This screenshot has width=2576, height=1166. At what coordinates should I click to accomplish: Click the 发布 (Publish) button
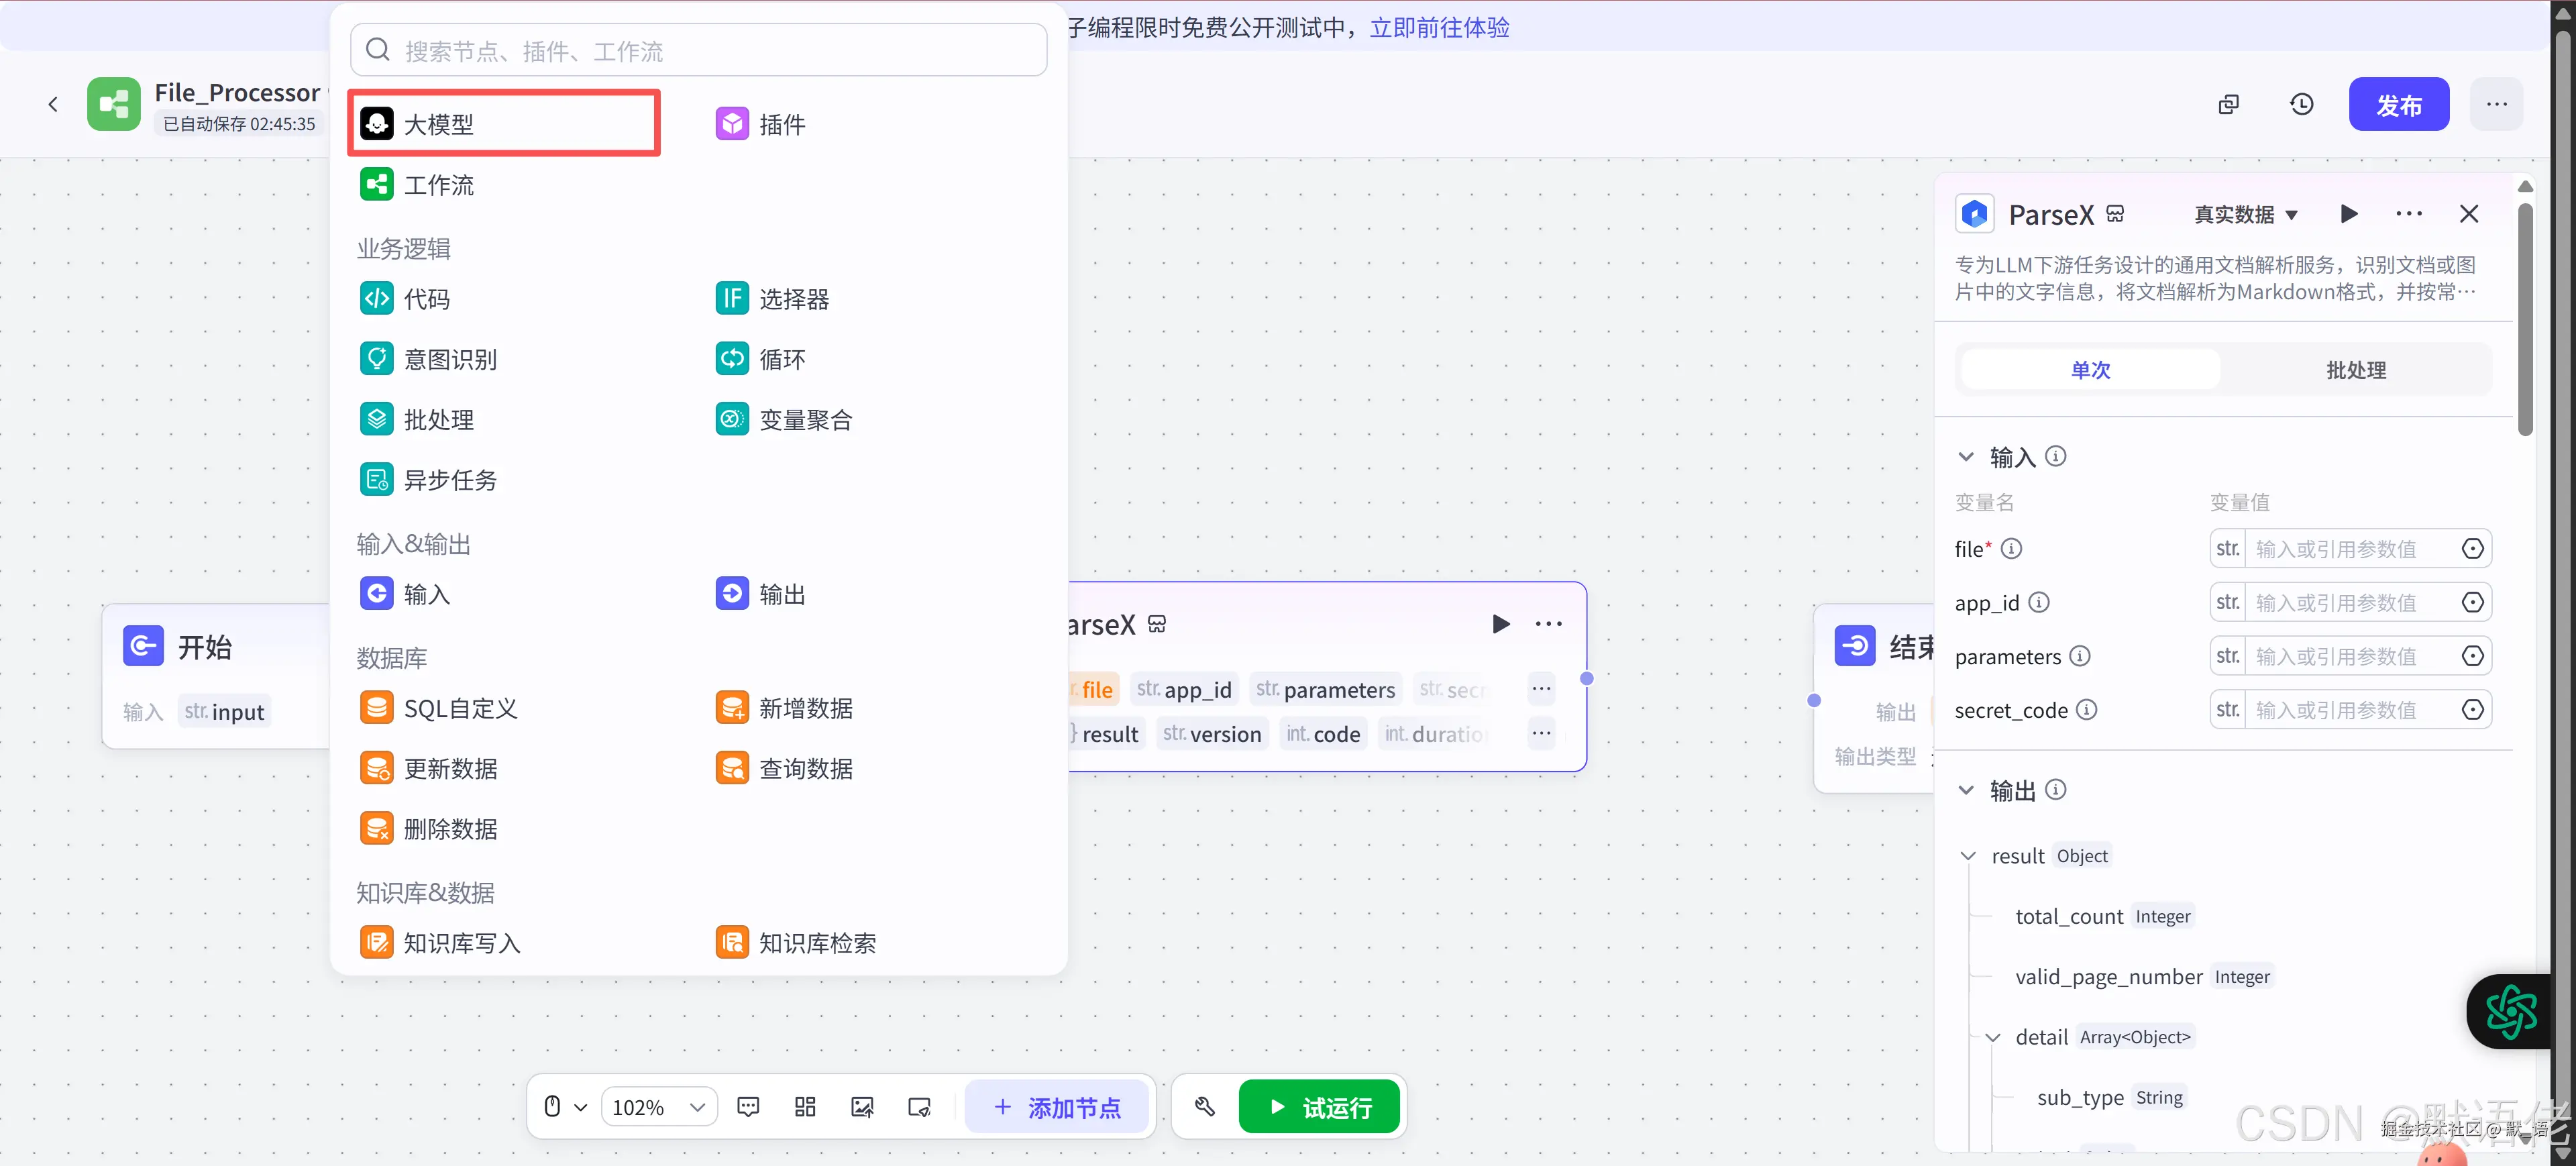click(x=2399, y=104)
